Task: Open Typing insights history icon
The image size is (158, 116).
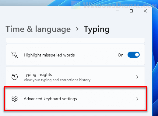Action: pyautogui.click(x=15, y=77)
